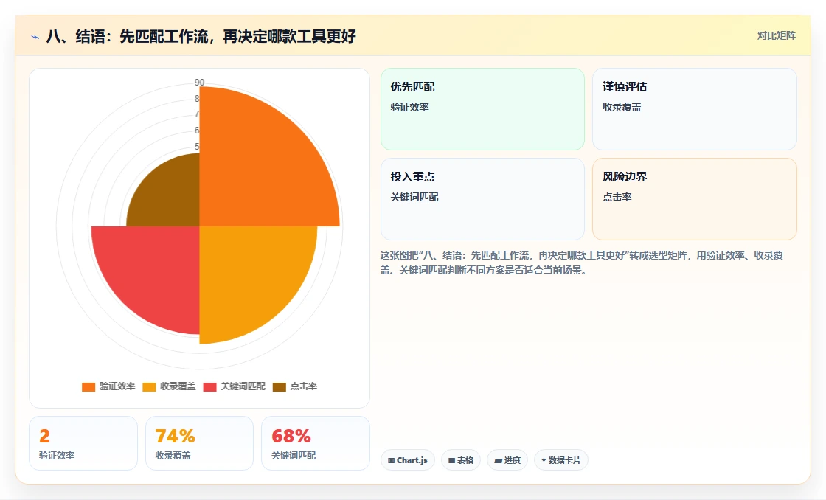Click 验证效率 text under 优先匹配
The width and height of the screenshot is (826, 500).
tap(410, 107)
